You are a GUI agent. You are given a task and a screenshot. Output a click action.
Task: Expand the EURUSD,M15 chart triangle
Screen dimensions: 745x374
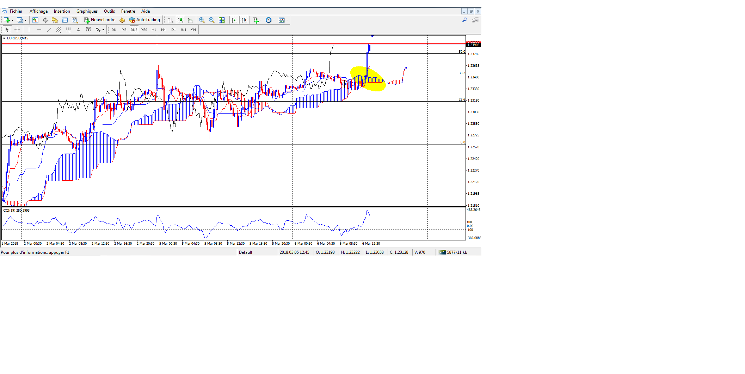pyautogui.click(x=4, y=38)
